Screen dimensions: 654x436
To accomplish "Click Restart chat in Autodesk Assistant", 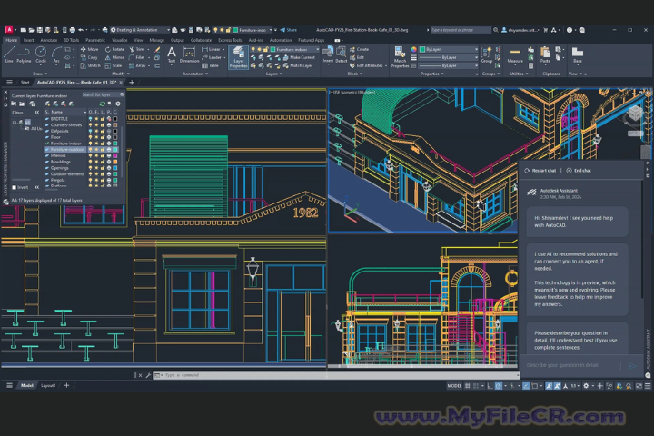I will pyautogui.click(x=540, y=171).
